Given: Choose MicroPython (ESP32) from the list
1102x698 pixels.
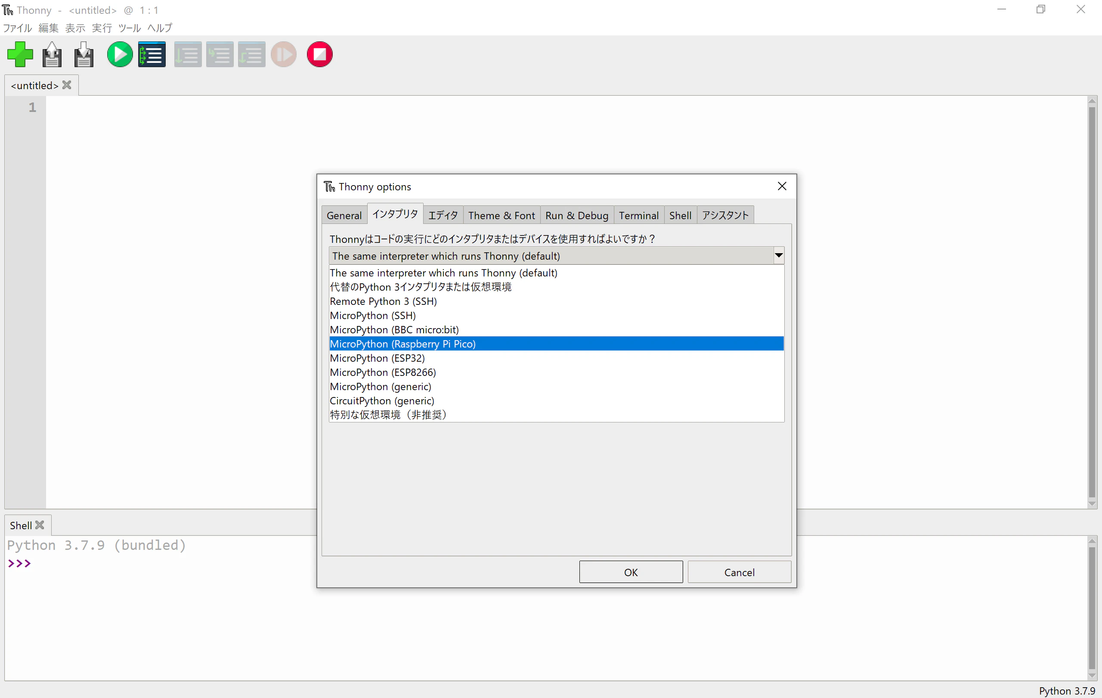Looking at the screenshot, I should pyautogui.click(x=557, y=358).
